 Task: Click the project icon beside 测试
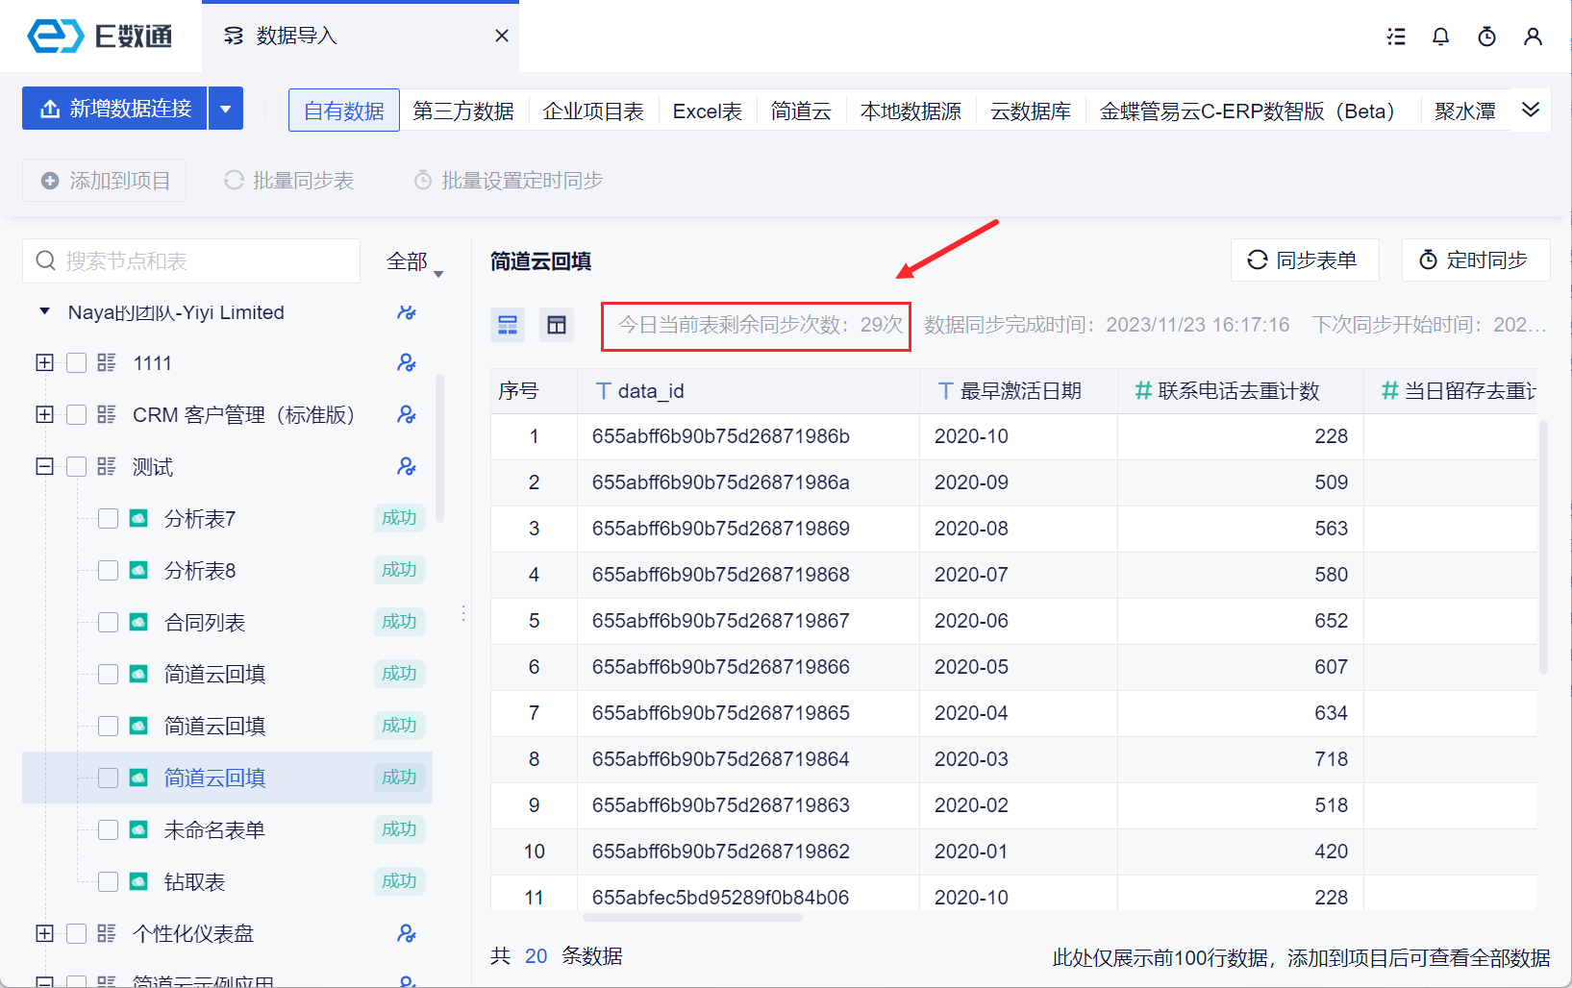click(107, 466)
